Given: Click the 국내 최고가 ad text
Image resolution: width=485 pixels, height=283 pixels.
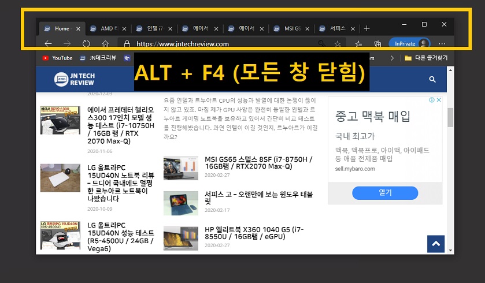Looking at the screenshot, I should pyautogui.click(x=355, y=136).
